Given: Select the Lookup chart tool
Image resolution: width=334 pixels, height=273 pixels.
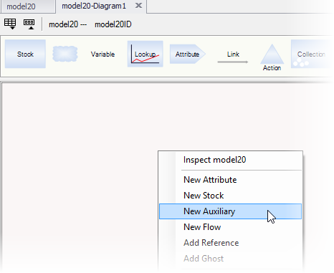Looking at the screenshot, I should 145,54.
